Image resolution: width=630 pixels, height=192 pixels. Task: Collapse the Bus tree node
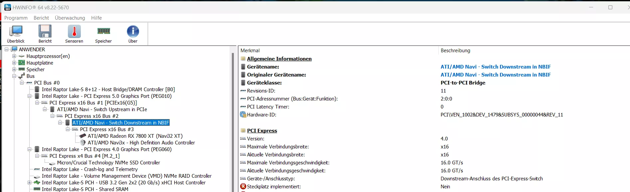(x=14, y=76)
